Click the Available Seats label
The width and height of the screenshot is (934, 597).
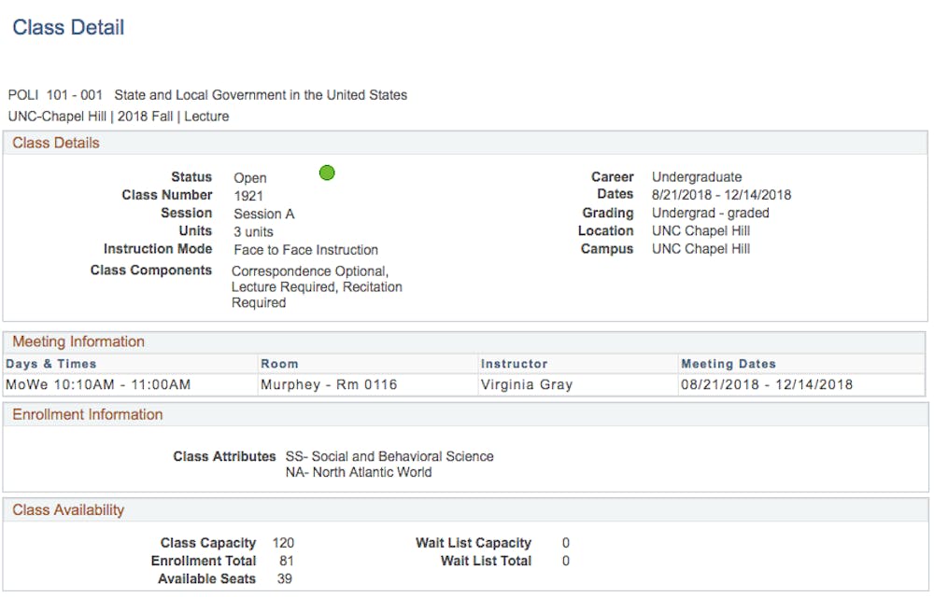click(x=206, y=578)
